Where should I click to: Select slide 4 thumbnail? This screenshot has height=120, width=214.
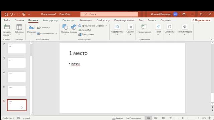point(17,77)
